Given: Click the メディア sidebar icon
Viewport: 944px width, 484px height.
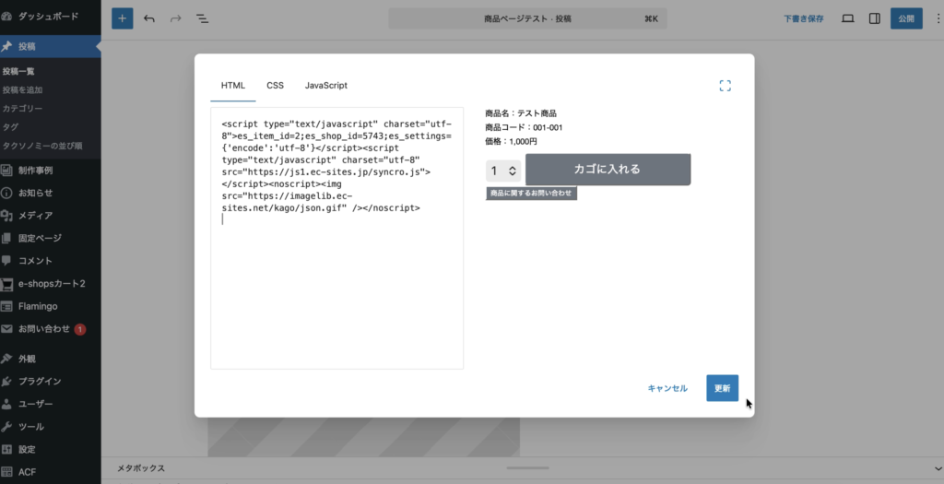Looking at the screenshot, I should point(6,216).
